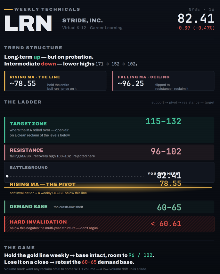Click the 115–132 target range
220x274 pixels.
[x=163, y=121]
